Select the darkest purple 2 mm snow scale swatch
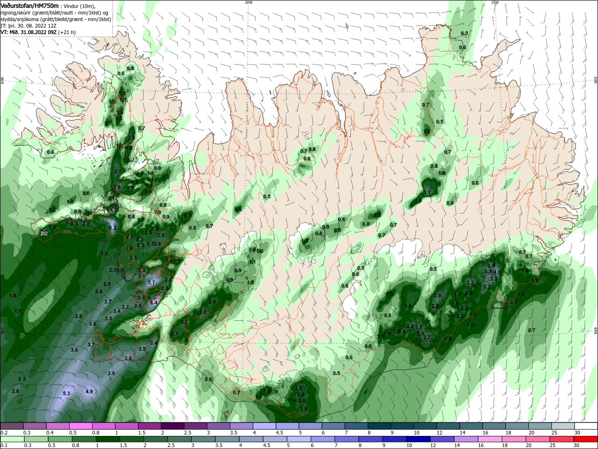Screen dimensions: 598x449 pyautogui.click(x=172, y=426)
